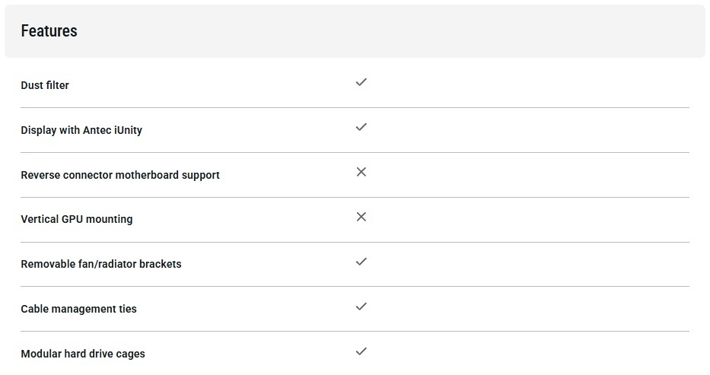Click the Cable management ties checkmark
Viewport: 710px width, 375px height.
(361, 307)
